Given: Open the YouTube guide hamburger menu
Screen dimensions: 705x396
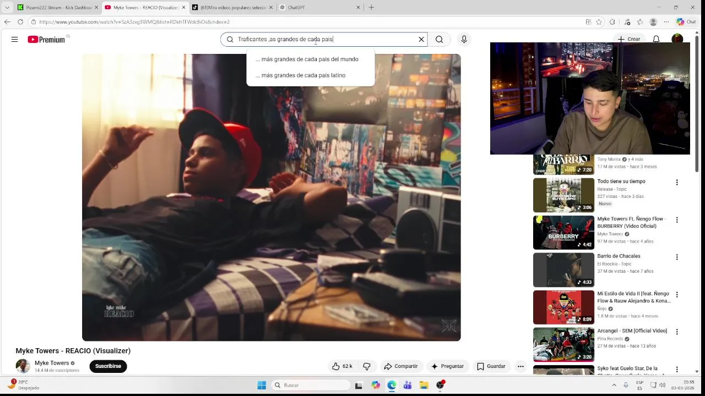Looking at the screenshot, I should click(x=15, y=40).
